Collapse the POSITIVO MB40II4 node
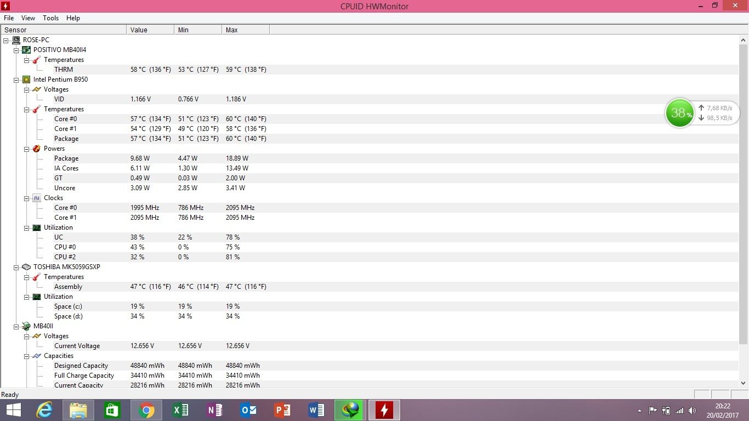The height and width of the screenshot is (421, 749). [x=16, y=50]
